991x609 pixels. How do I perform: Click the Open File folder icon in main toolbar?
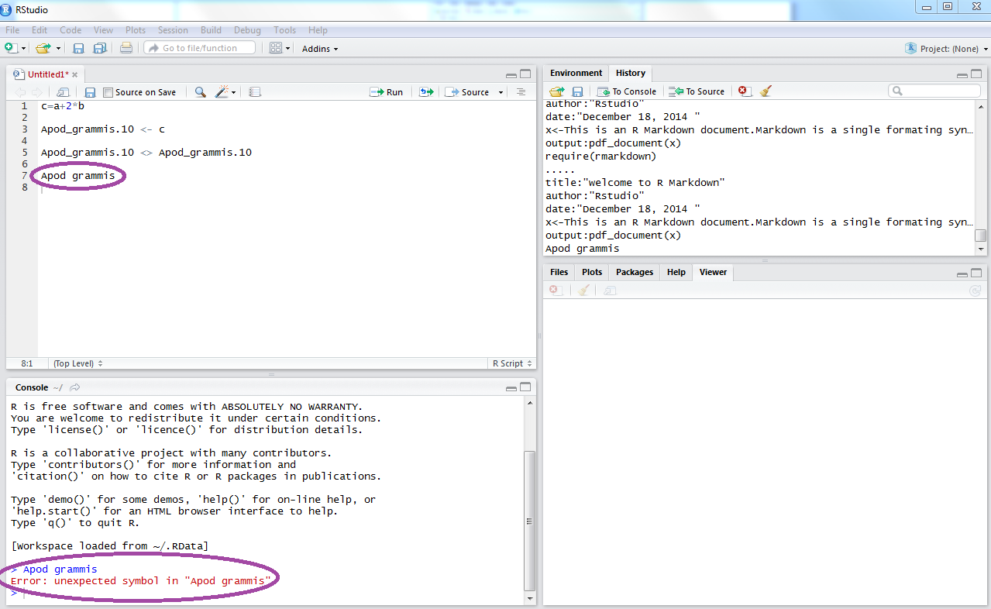[43, 48]
